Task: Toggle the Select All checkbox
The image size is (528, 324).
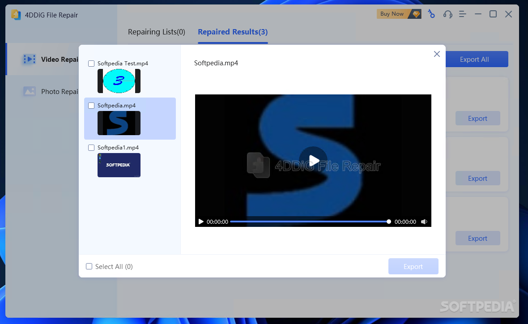Action: (89, 266)
